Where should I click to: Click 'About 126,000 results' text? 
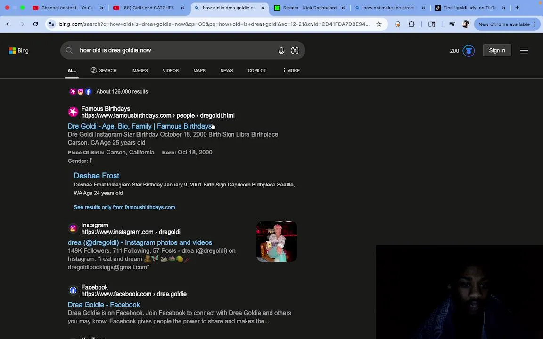pyautogui.click(x=122, y=92)
